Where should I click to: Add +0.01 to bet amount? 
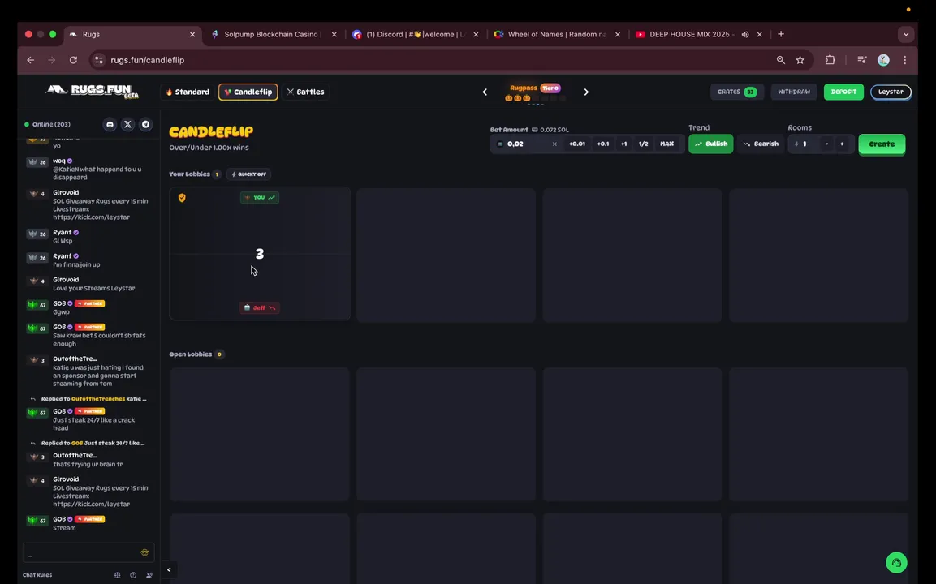pos(576,144)
